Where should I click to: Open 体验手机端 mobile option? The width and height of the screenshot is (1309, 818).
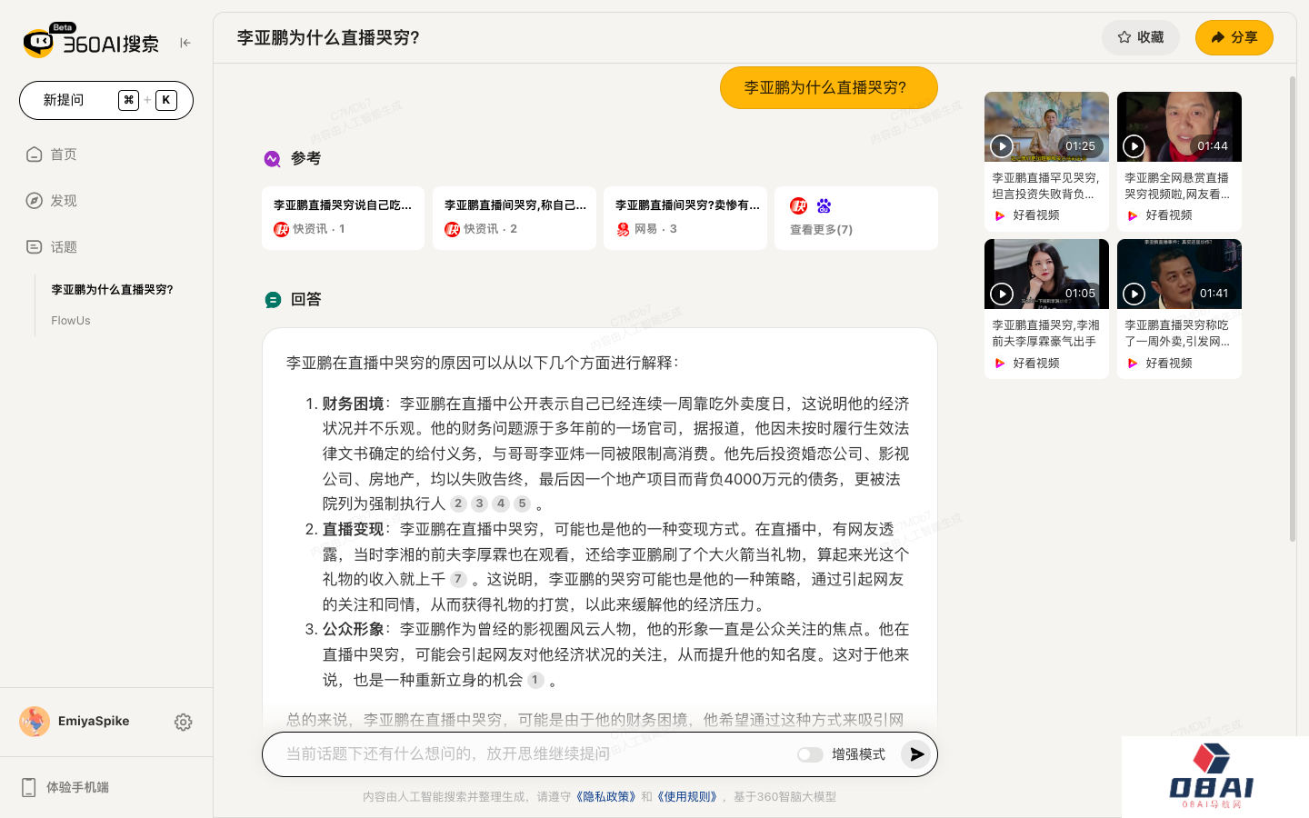(x=77, y=787)
